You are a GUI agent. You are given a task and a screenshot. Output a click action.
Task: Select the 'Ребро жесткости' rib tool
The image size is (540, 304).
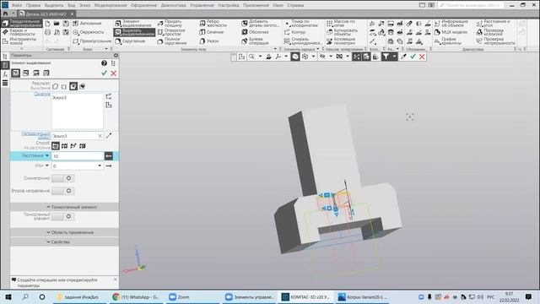click(x=213, y=24)
